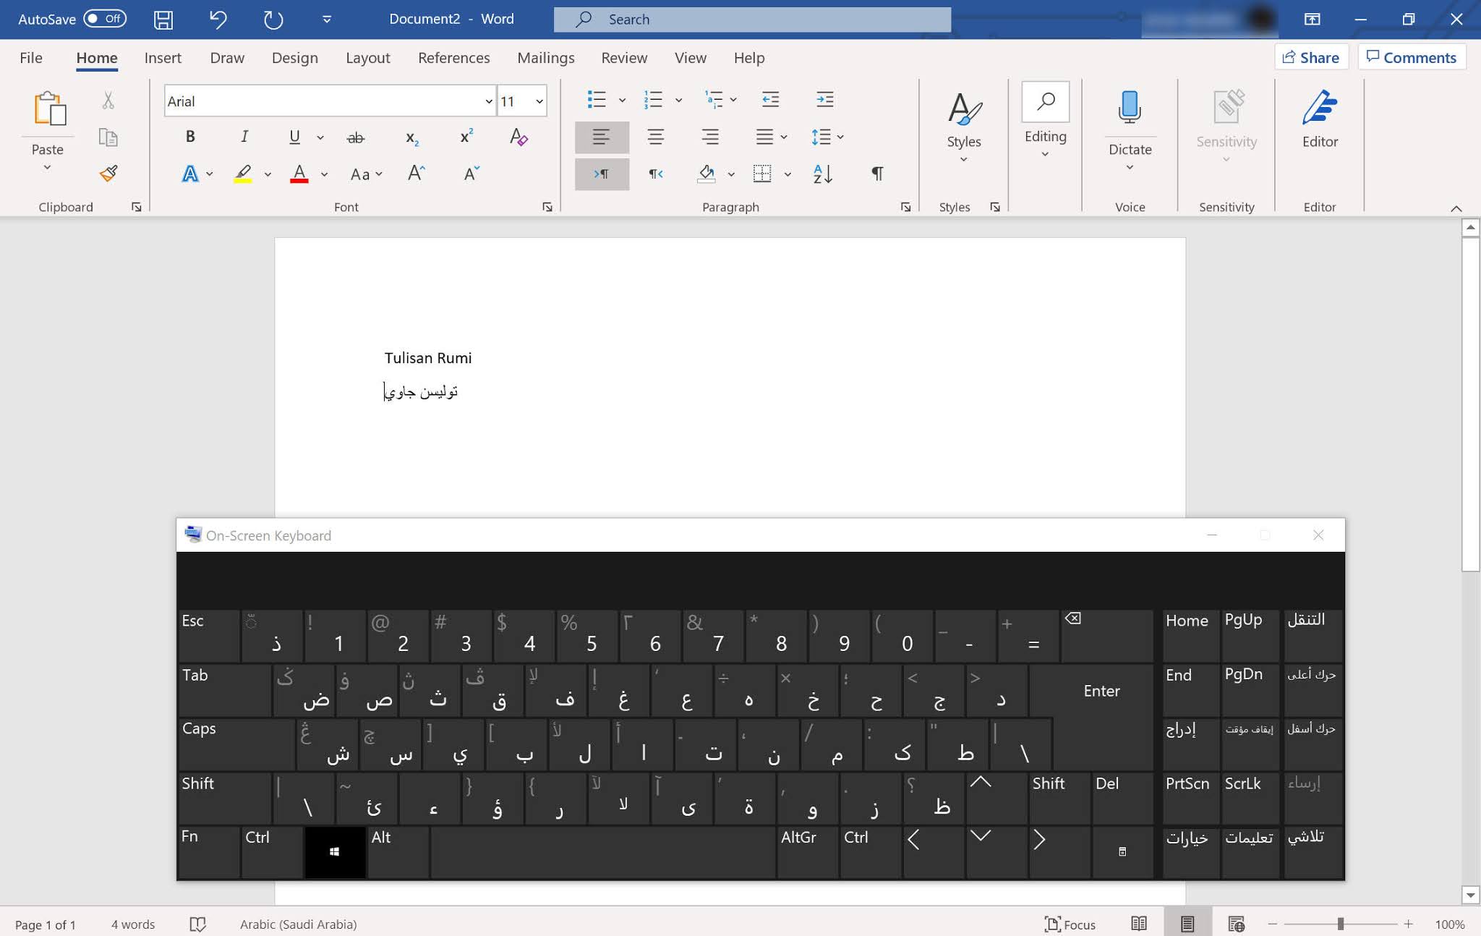This screenshot has width=1481, height=936.
Task: Increase paragraph indent
Action: point(824,99)
